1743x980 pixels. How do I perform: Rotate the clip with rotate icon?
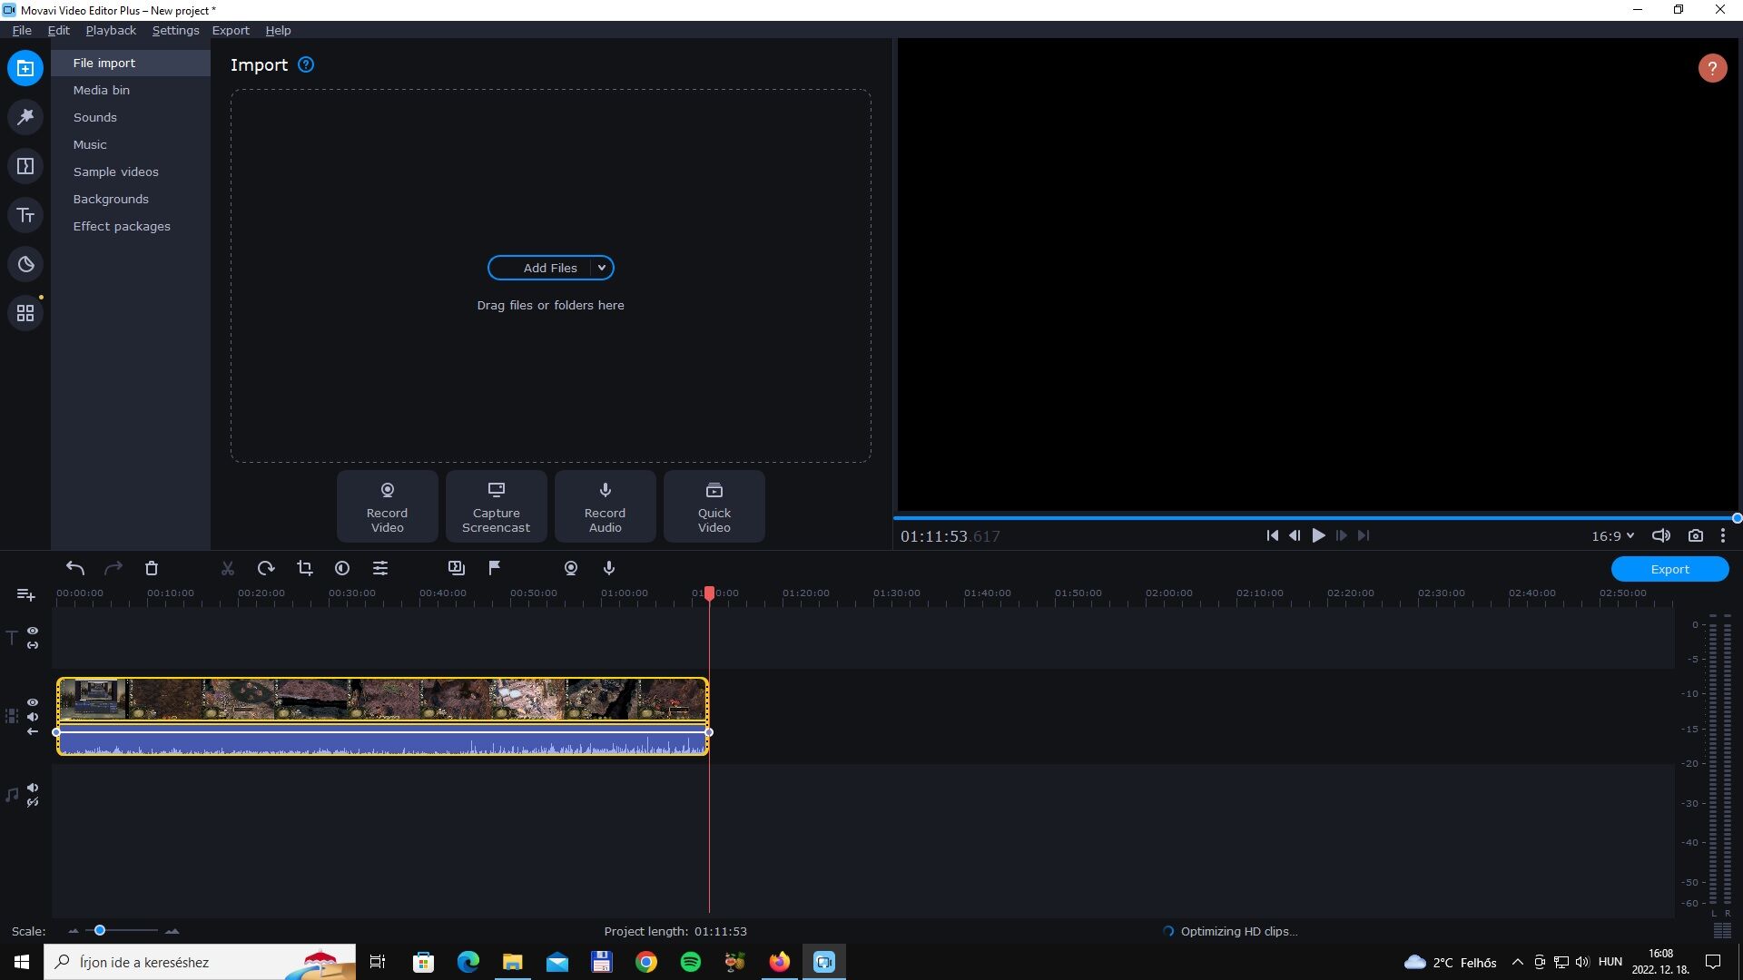point(266,568)
